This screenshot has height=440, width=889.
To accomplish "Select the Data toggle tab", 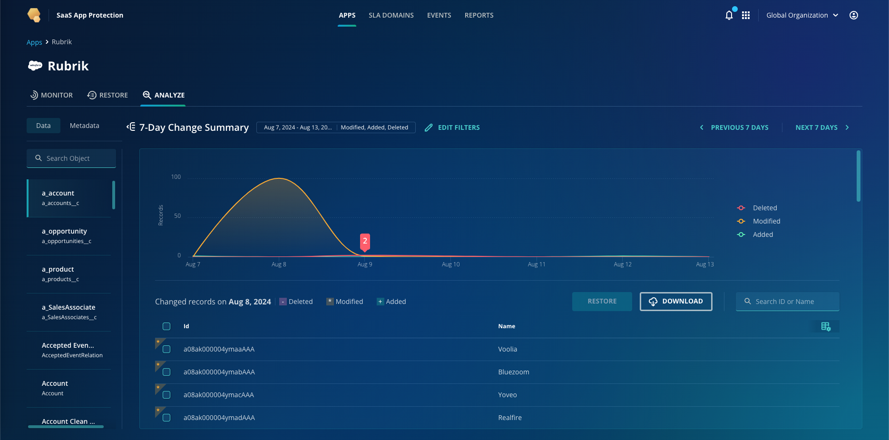I will point(43,126).
